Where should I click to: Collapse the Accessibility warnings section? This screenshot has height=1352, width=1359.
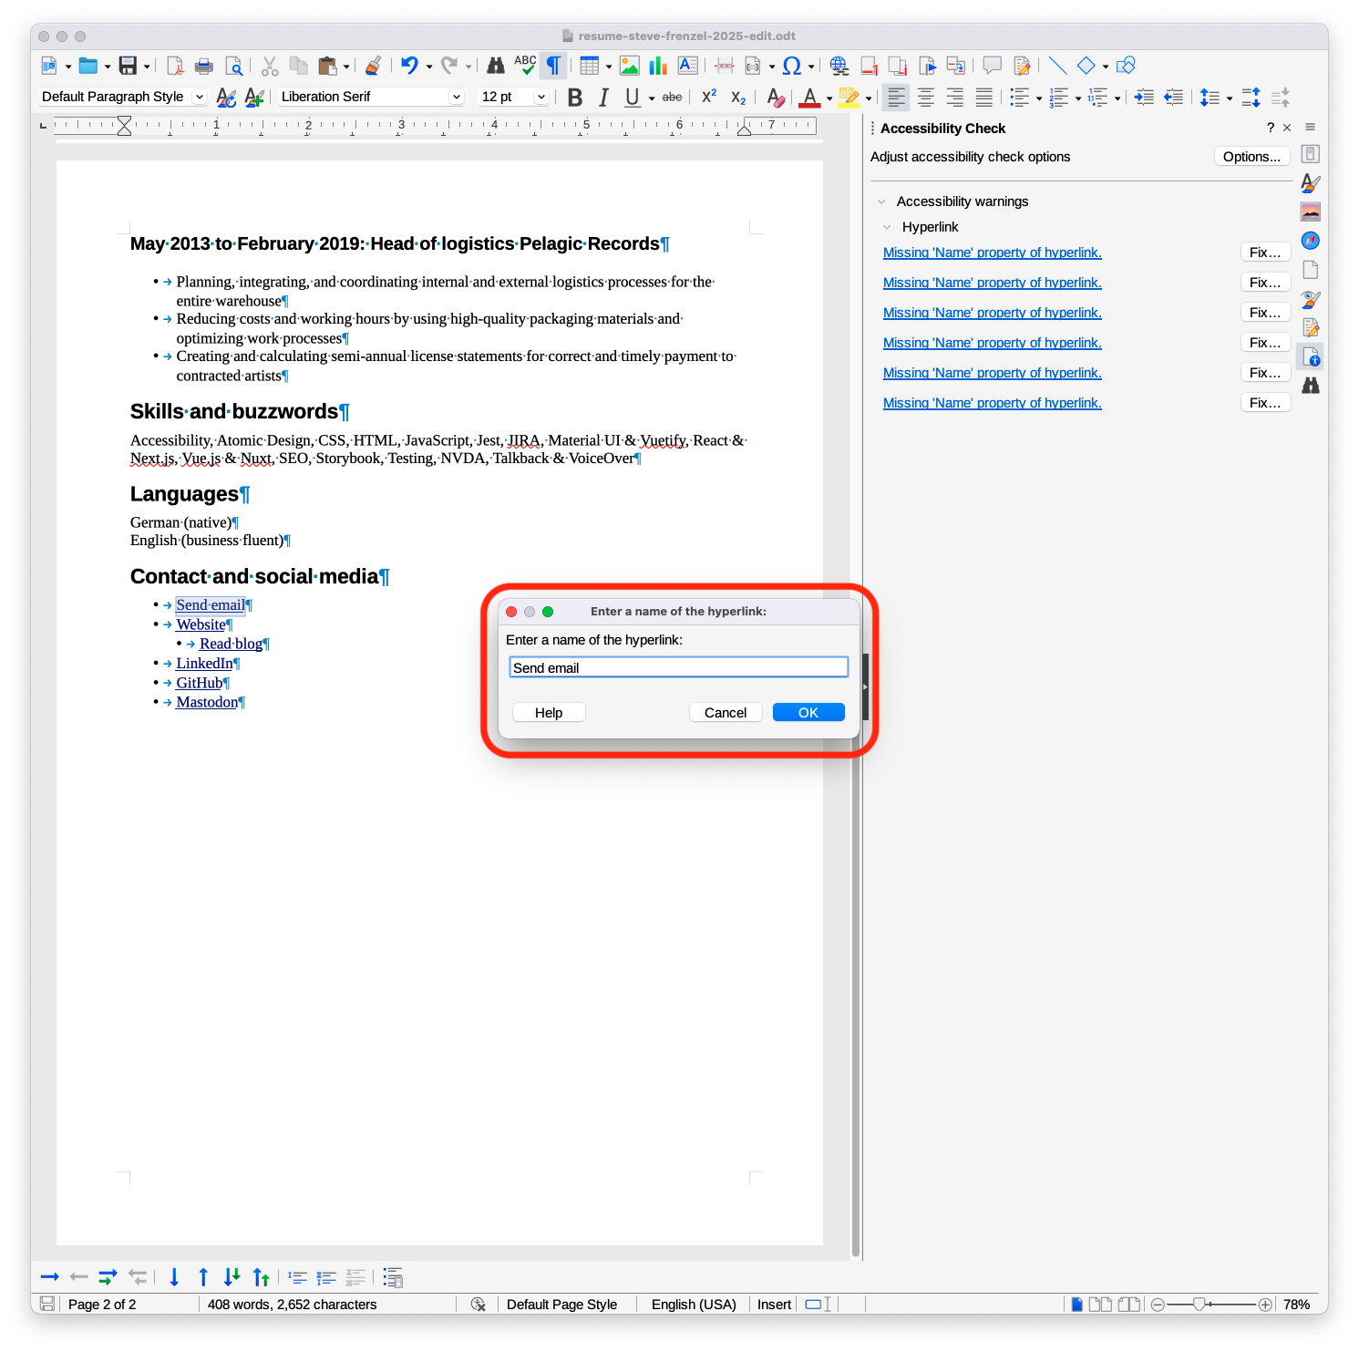pos(881,201)
